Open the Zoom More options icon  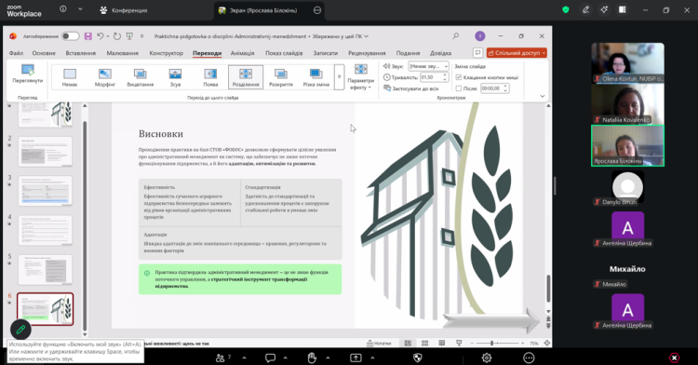tap(529, 358)
